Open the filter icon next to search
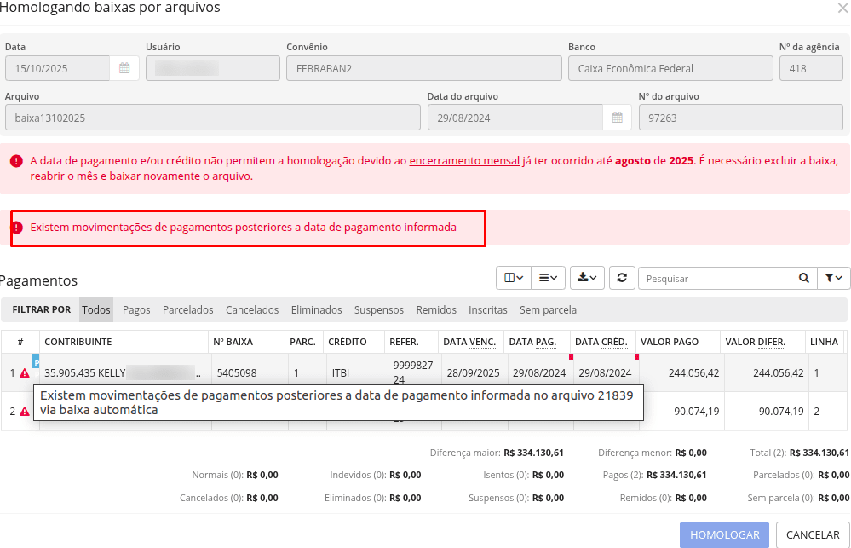Image resolution: width=851 pixels, height=548 pixels. click(x=834, y=277)
